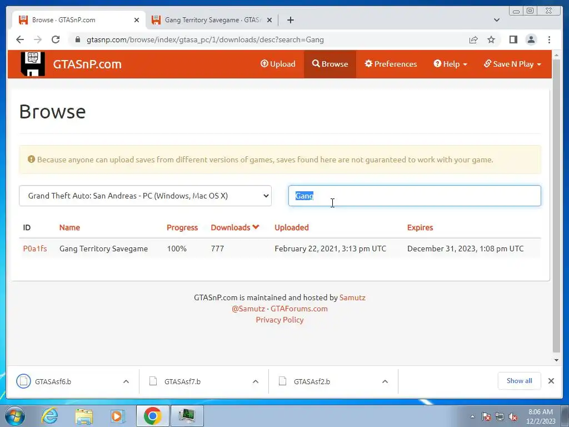Open Windows Explorer folder on taskbar
569x427 pixels.
pos(84,416)
